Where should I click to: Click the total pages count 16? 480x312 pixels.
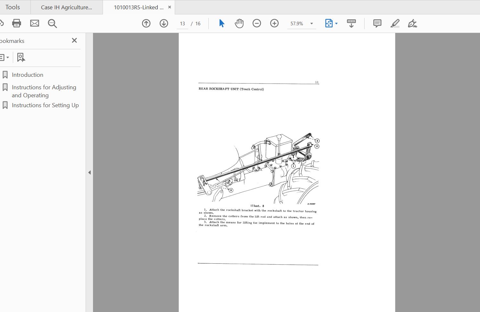click(198, 24)
